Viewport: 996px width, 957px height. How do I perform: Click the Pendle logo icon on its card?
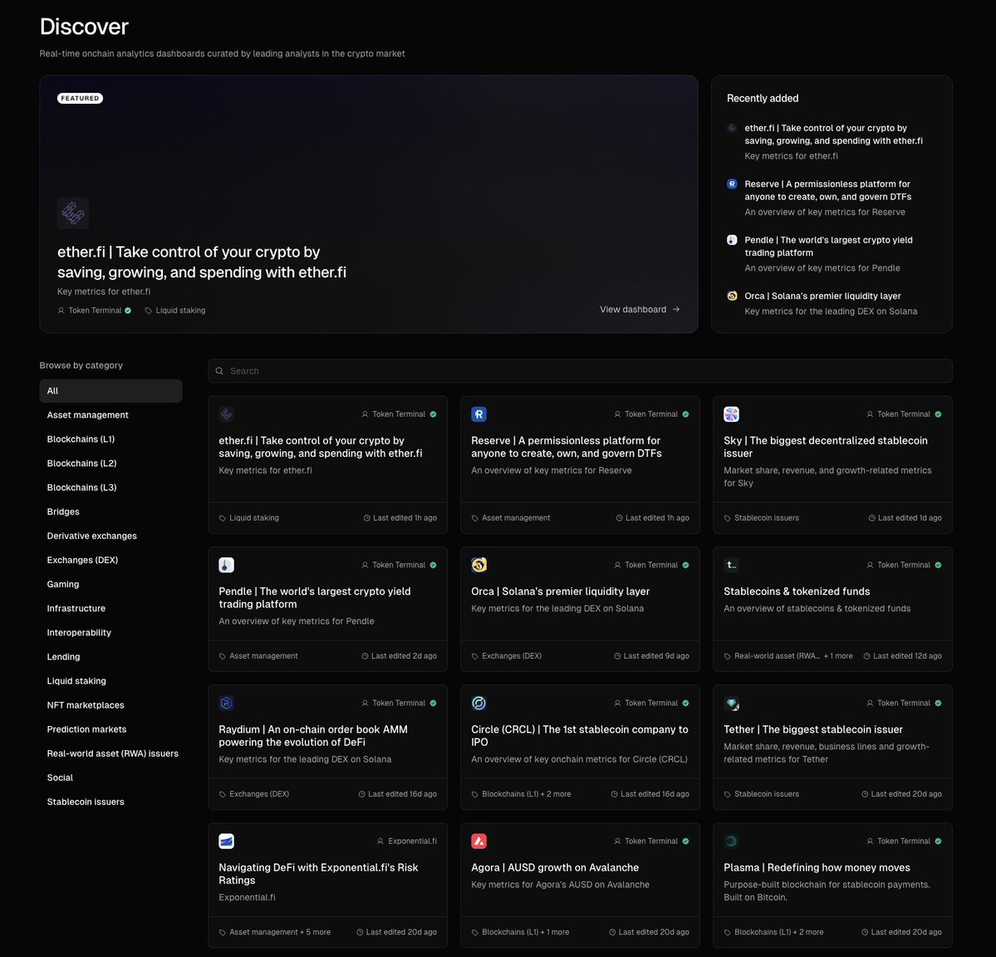[226, 565]
